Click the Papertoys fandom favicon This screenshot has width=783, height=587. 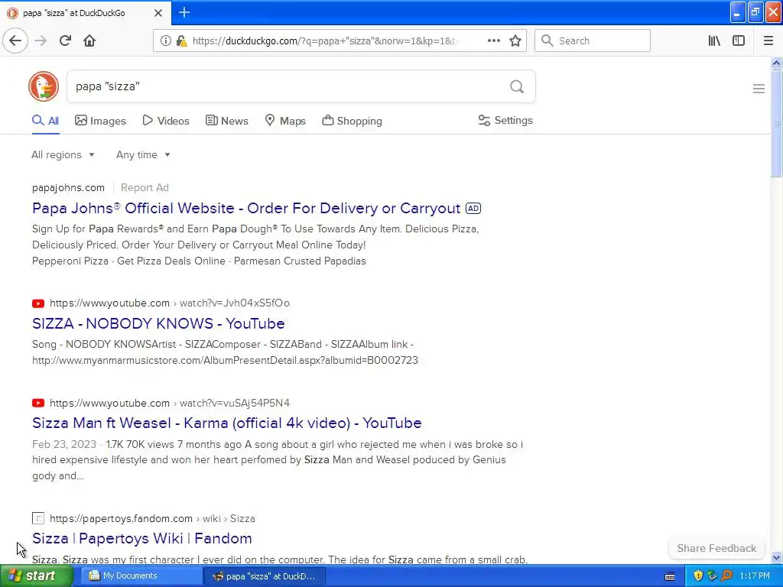pyautogui.click(x=38, y=518)
